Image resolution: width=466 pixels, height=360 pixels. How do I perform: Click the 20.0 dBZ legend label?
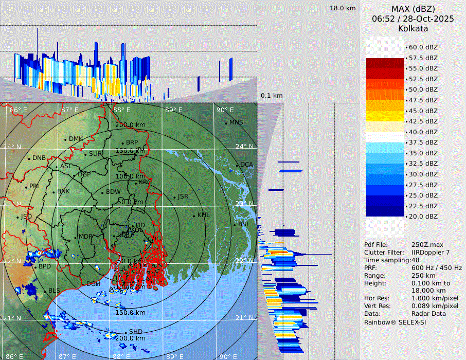pos(423,217)
